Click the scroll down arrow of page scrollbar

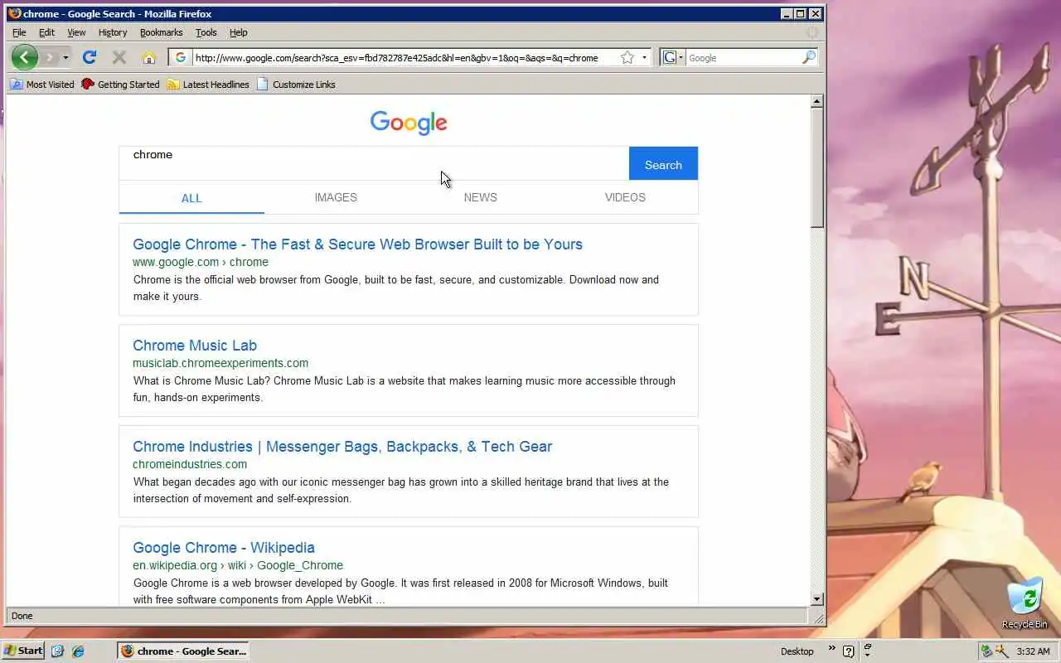coord(816,598)
